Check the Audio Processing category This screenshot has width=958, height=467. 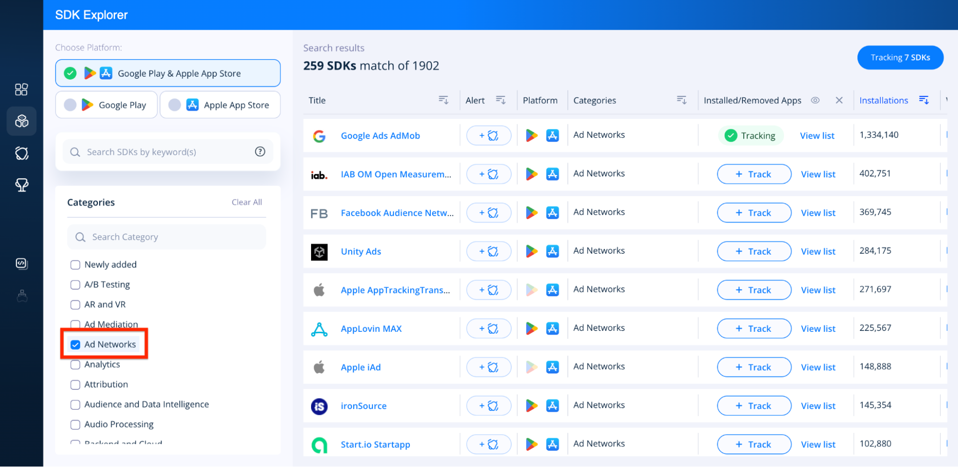[x=75, y=424]
